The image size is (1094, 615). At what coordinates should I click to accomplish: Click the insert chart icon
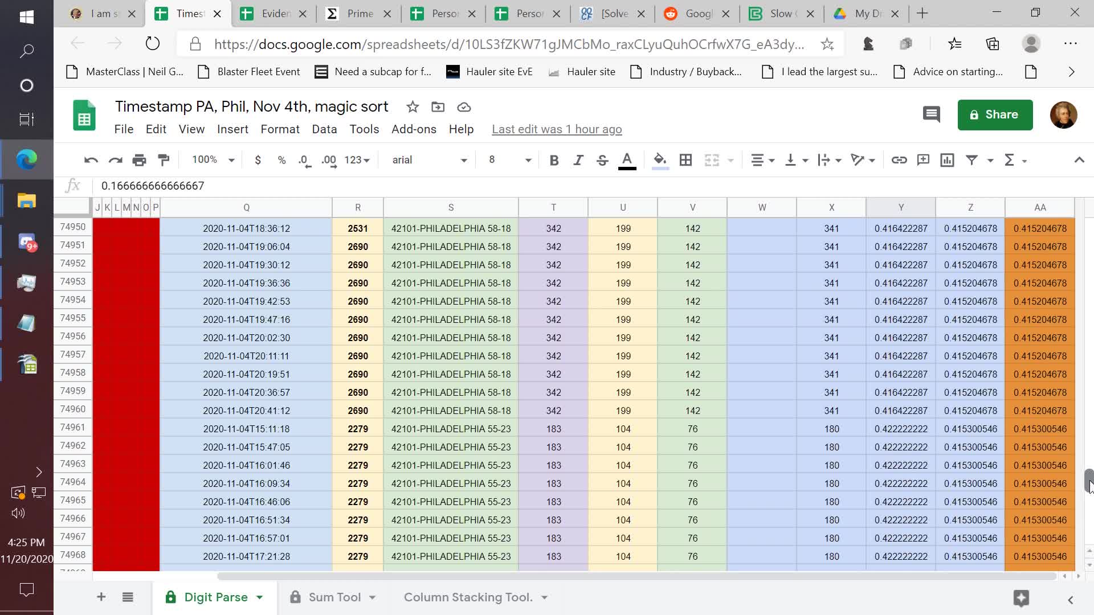[947, 160]
